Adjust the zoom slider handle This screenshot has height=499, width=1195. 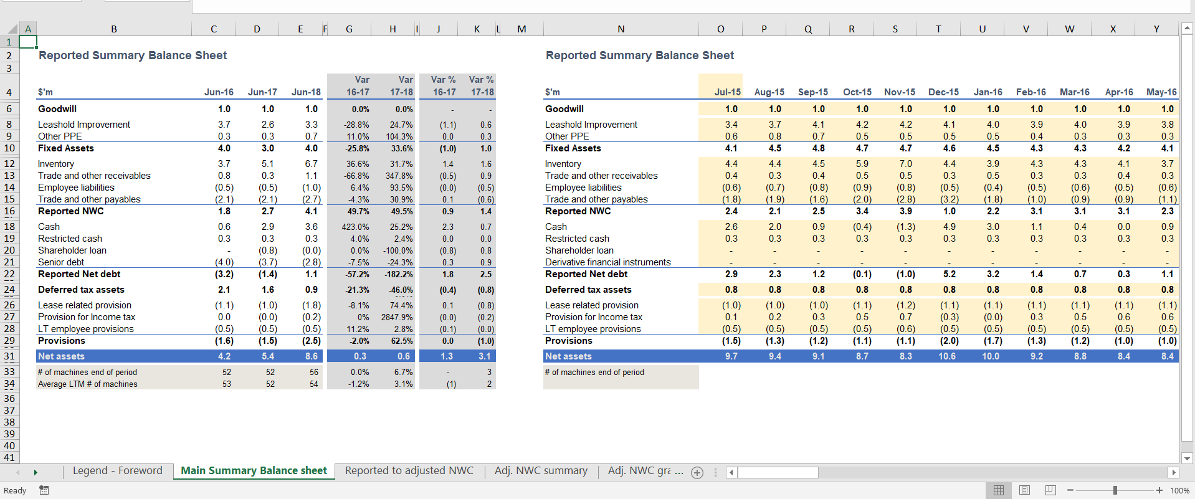tap(1115, 490)
